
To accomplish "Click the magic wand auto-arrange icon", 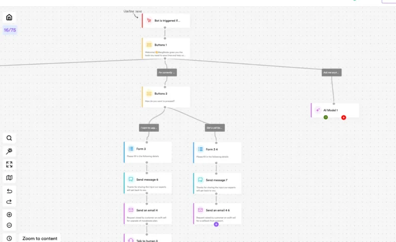I will coord(9,151).
